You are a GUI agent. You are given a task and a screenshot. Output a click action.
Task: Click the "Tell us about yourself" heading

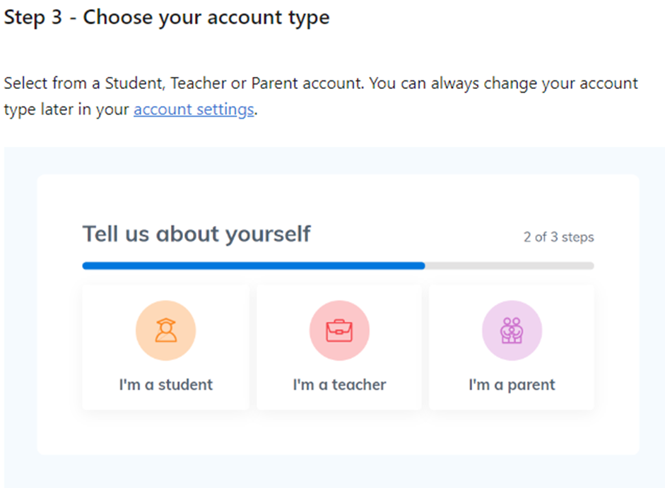(196, 234)
